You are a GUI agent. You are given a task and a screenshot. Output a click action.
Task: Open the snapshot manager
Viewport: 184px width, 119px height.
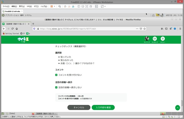pyautogui.click(x=73, y=6)
